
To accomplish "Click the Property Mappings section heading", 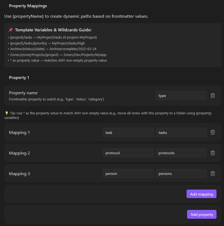I will [28, 6].
